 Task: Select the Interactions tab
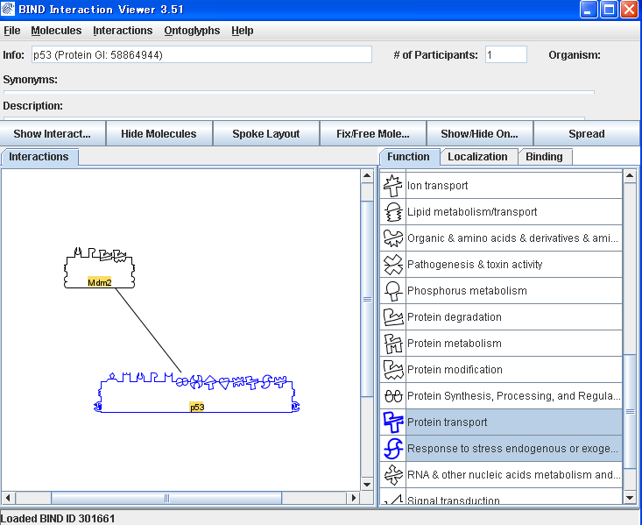tap(39, 157)
